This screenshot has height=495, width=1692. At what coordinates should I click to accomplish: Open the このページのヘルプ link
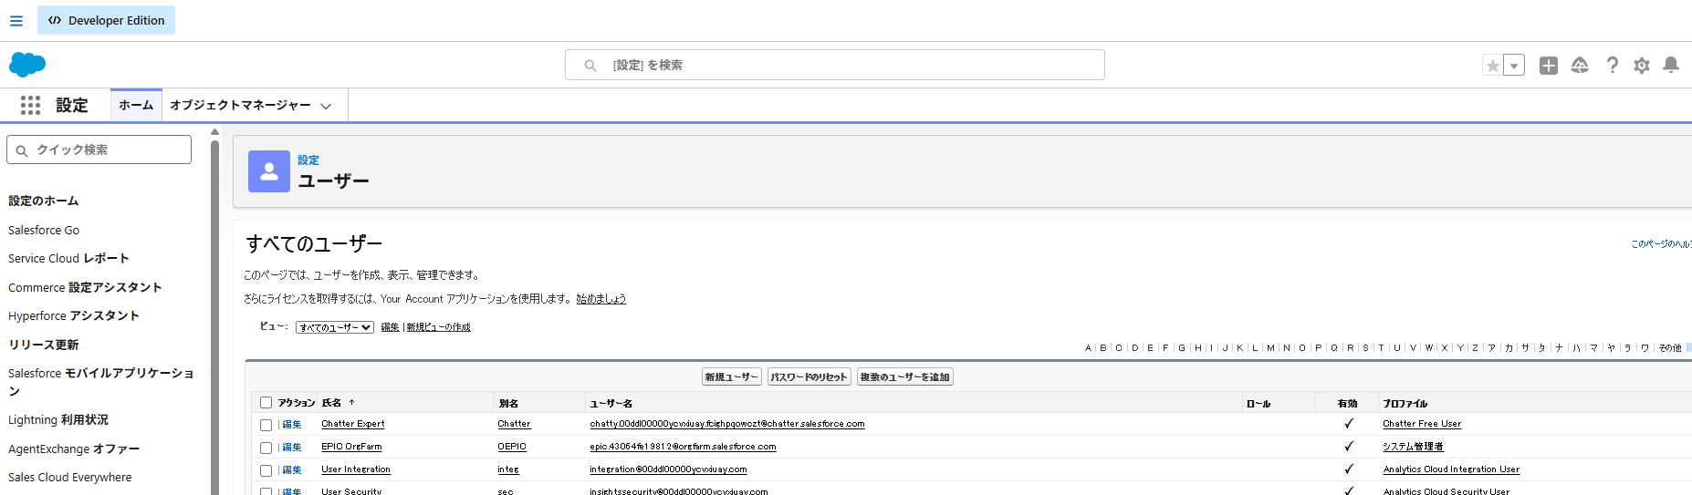[1662, 243]
